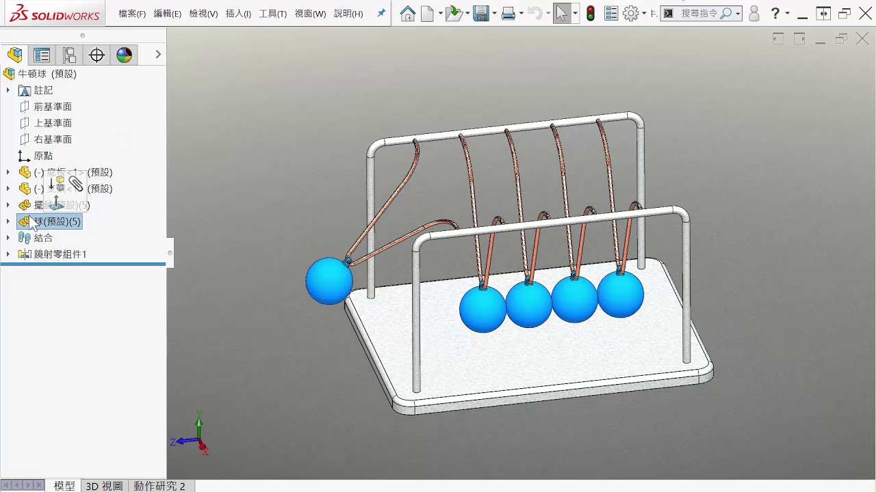This screenshot has width=876, height=492.
Task: Expand the 底板 component node
Action: point(8,172)
